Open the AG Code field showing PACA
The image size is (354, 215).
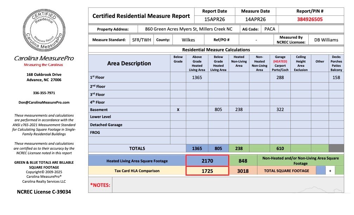tap(270, 29)
